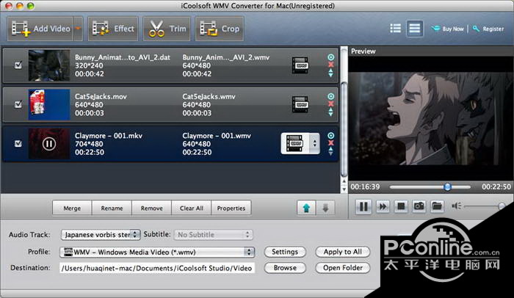Click the Clear All button

[x=192, y=208]
